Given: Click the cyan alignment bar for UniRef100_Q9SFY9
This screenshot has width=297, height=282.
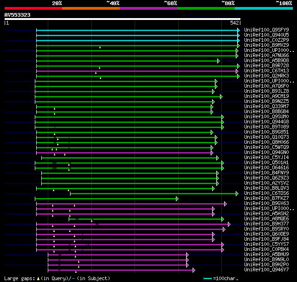Looking at the screenshot, I should 137,30.
